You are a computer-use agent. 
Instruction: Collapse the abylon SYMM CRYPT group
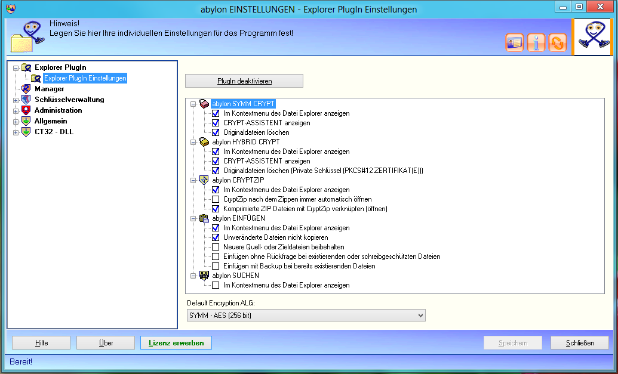click(193, 104)
